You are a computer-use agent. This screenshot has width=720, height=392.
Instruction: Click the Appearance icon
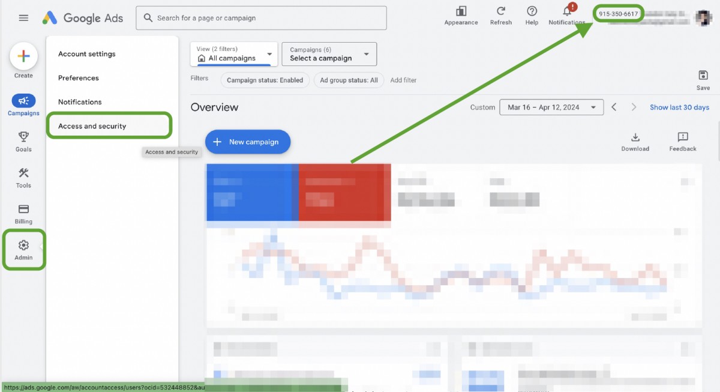tap(461, 16)
